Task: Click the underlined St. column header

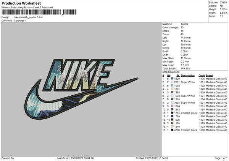Action: pyautogui.click(x=178, y=76)
